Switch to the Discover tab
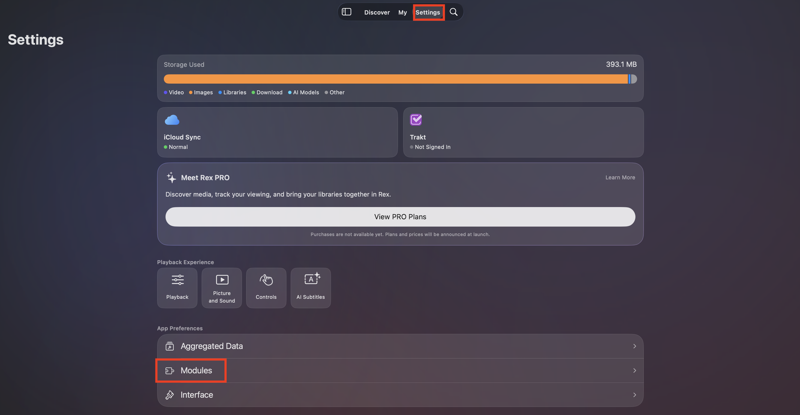This screenshot has width=800, height=415. click(377, 13)
